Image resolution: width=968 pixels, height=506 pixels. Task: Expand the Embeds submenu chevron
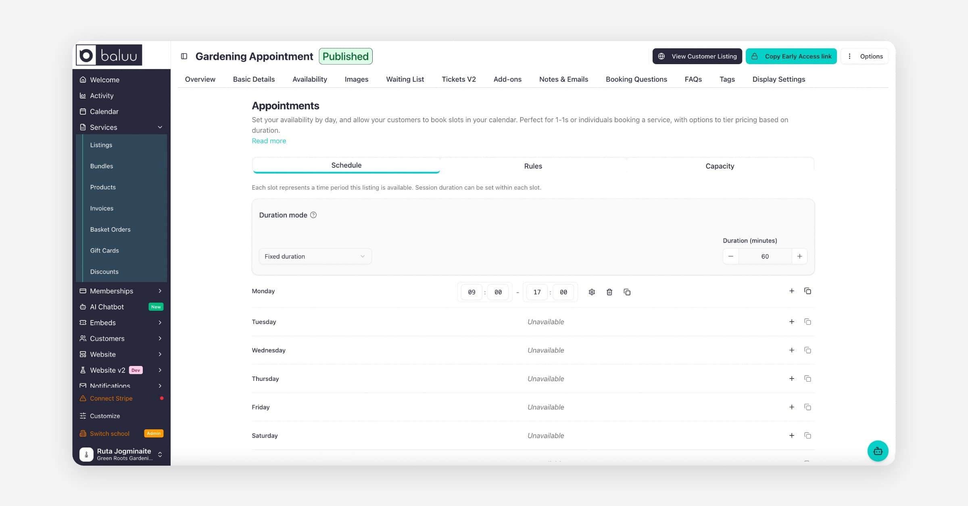(160, 322)
